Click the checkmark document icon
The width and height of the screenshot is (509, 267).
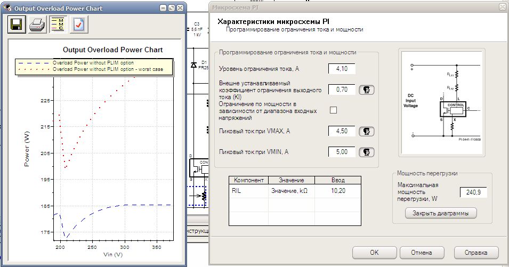[x=78, y=25]
